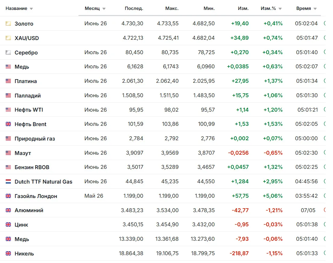The width and height of the screenshot is (333, 263).
Task: Go to the Газойль Лондон instrument page
Action: [36, 196]
